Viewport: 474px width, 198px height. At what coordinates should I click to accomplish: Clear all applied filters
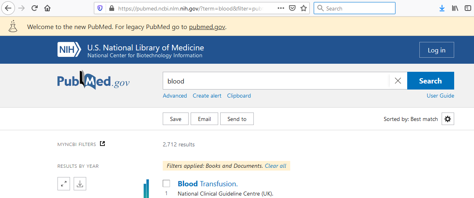pos(275,166)
